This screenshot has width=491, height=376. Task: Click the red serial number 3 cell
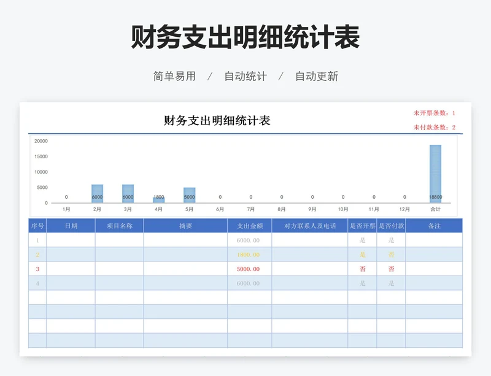[x=37, y=269]
